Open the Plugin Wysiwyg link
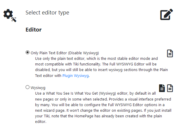 point(76,76)
